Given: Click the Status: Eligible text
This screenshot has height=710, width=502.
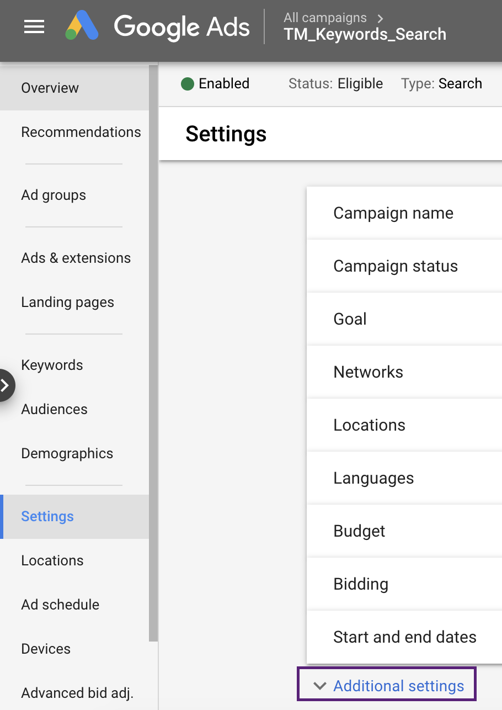Looking at the screenshot, I should pyautogui.click(x=335, y=83).
